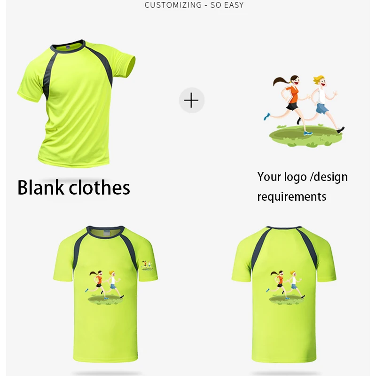376x376 pixels.
Task: Select the back-view printed shirt
Action: (x=284, y=294)
